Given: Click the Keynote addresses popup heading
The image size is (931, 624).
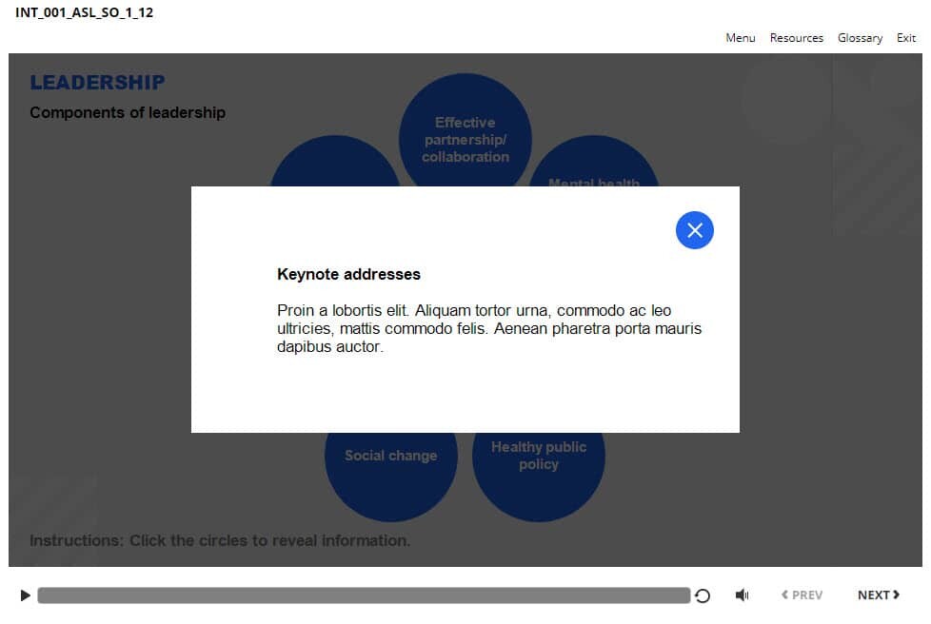Looking at the screenshot, I should point(348,274).
